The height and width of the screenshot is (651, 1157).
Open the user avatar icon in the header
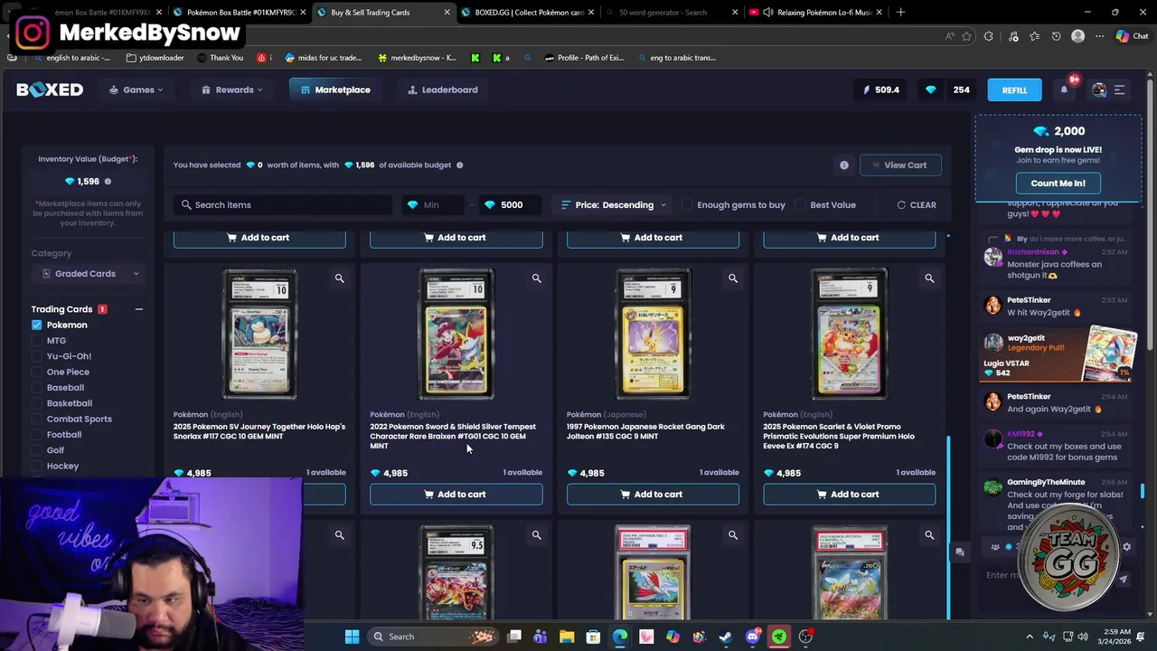click(x=1099, y=90)
